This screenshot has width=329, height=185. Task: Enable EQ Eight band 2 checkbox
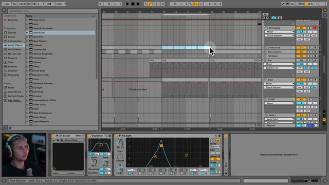pos(140,174)
